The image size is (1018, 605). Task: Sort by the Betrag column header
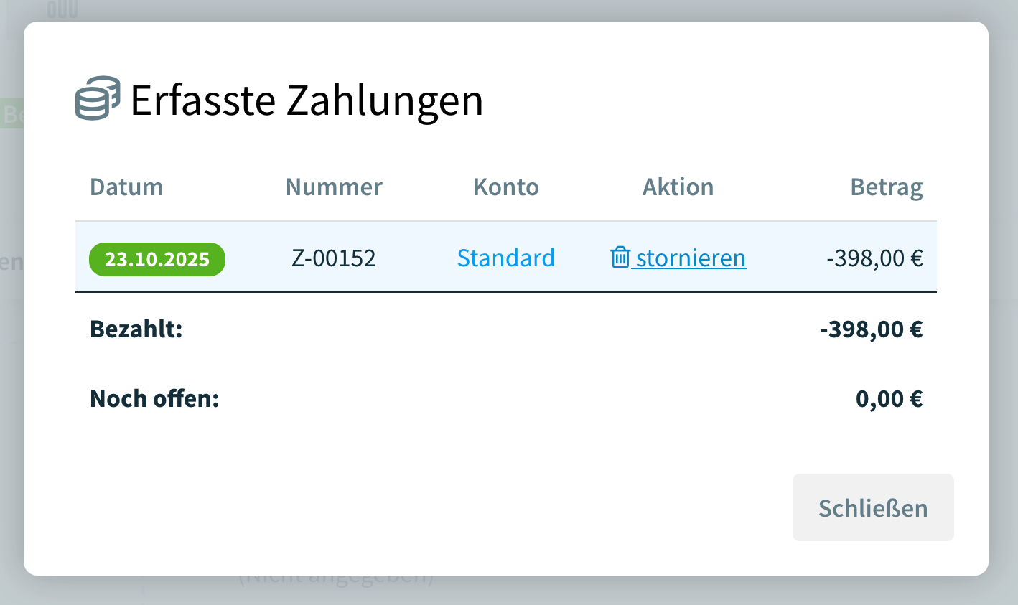click(887, 187)
